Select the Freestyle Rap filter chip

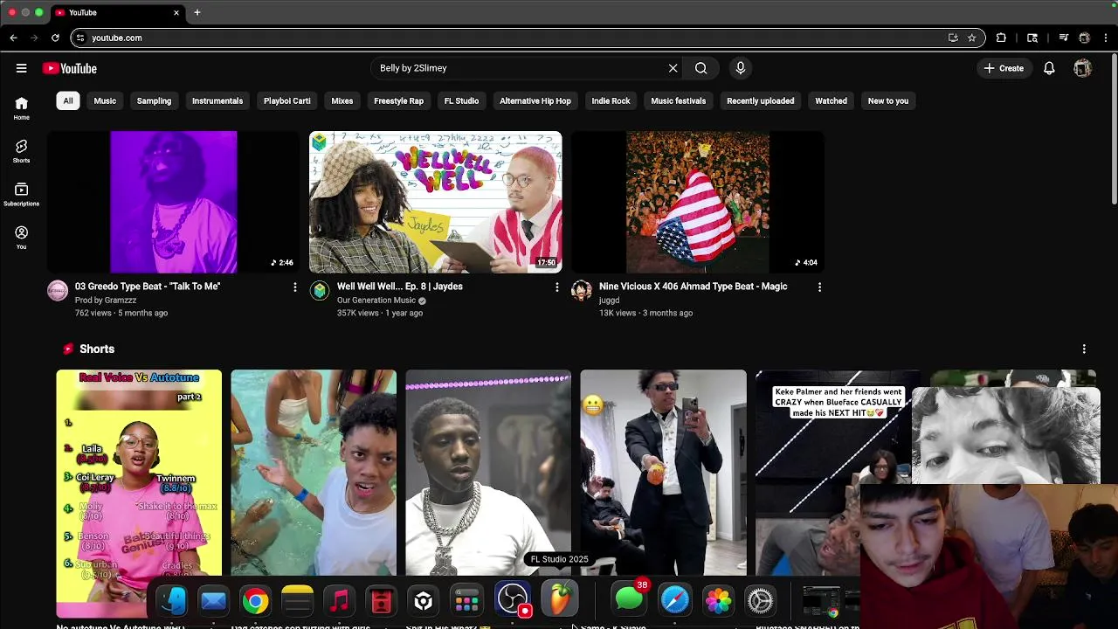[x=398, y=100]
